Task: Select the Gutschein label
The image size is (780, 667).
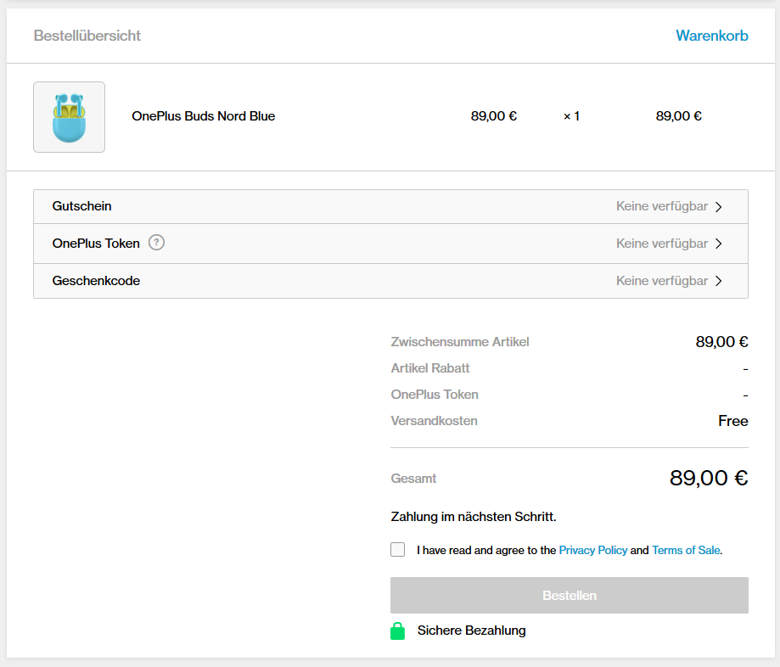Action: pos(81,206)
